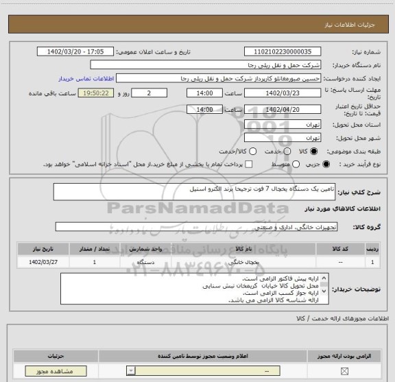
Task: Click the نام کالا column header
Action: pyautogui.click(x=243, y=249)
